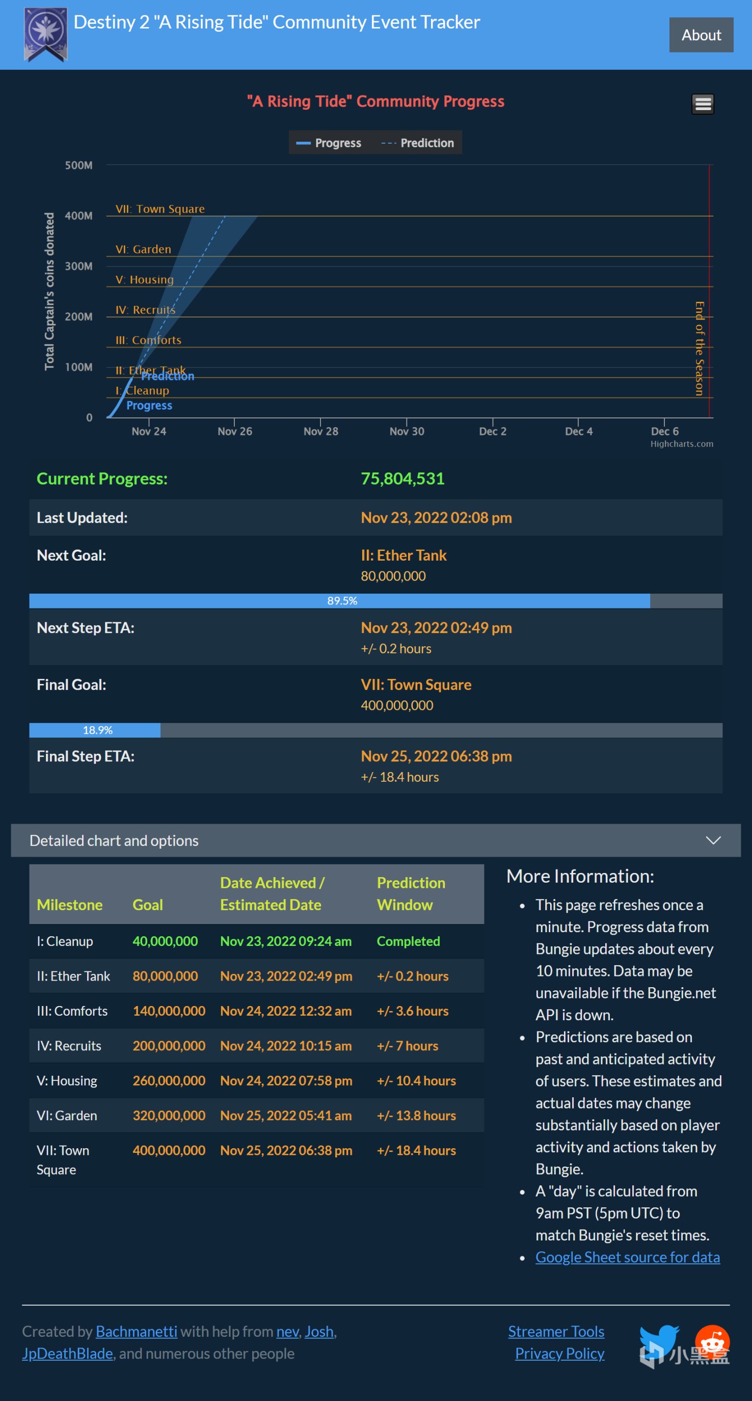Click the End of the Season marker label

699,348
